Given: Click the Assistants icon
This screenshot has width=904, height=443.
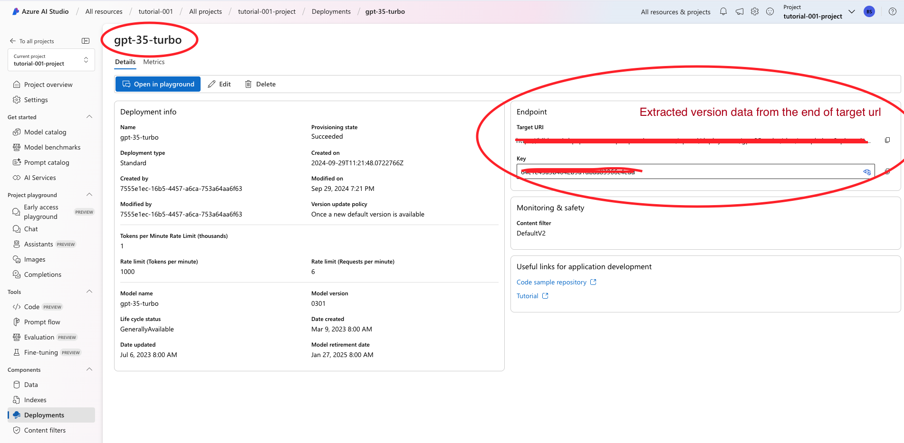Looking at the screenshot, I should click(17, 244).
